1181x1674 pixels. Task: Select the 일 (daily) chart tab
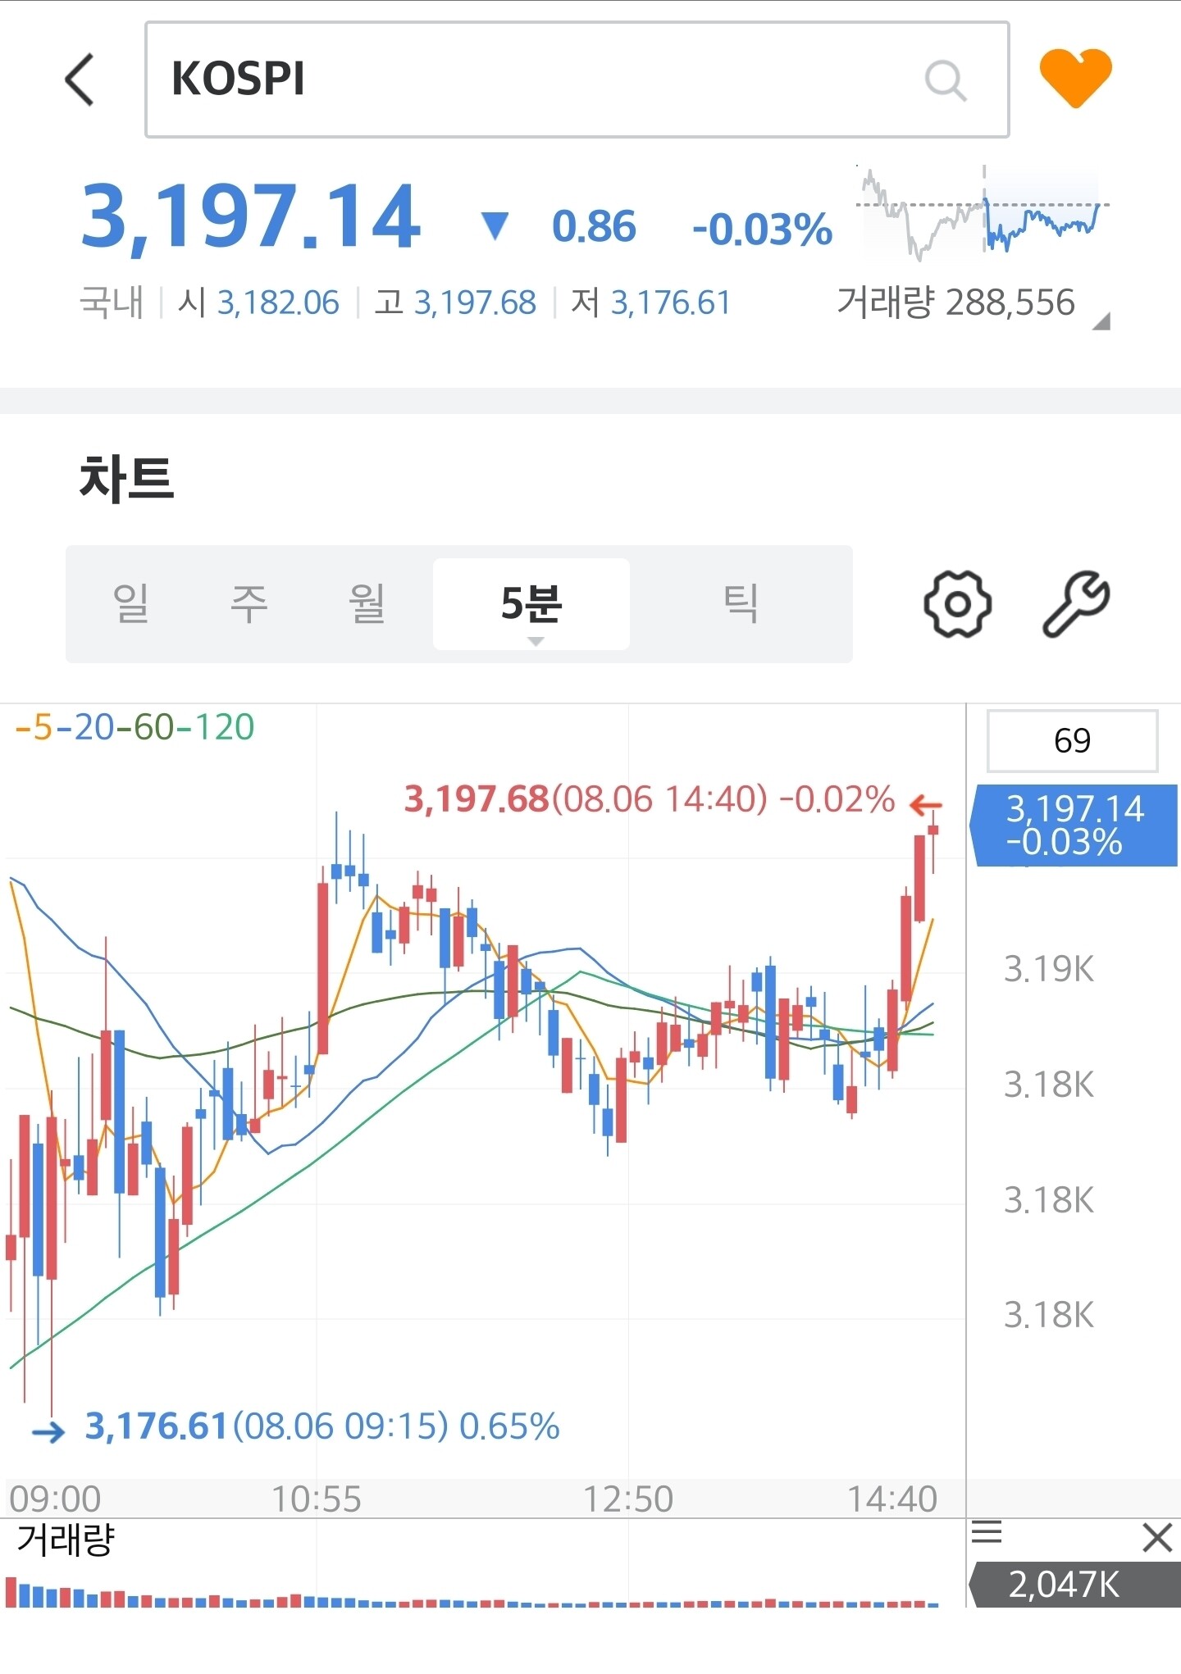[131, 604]
